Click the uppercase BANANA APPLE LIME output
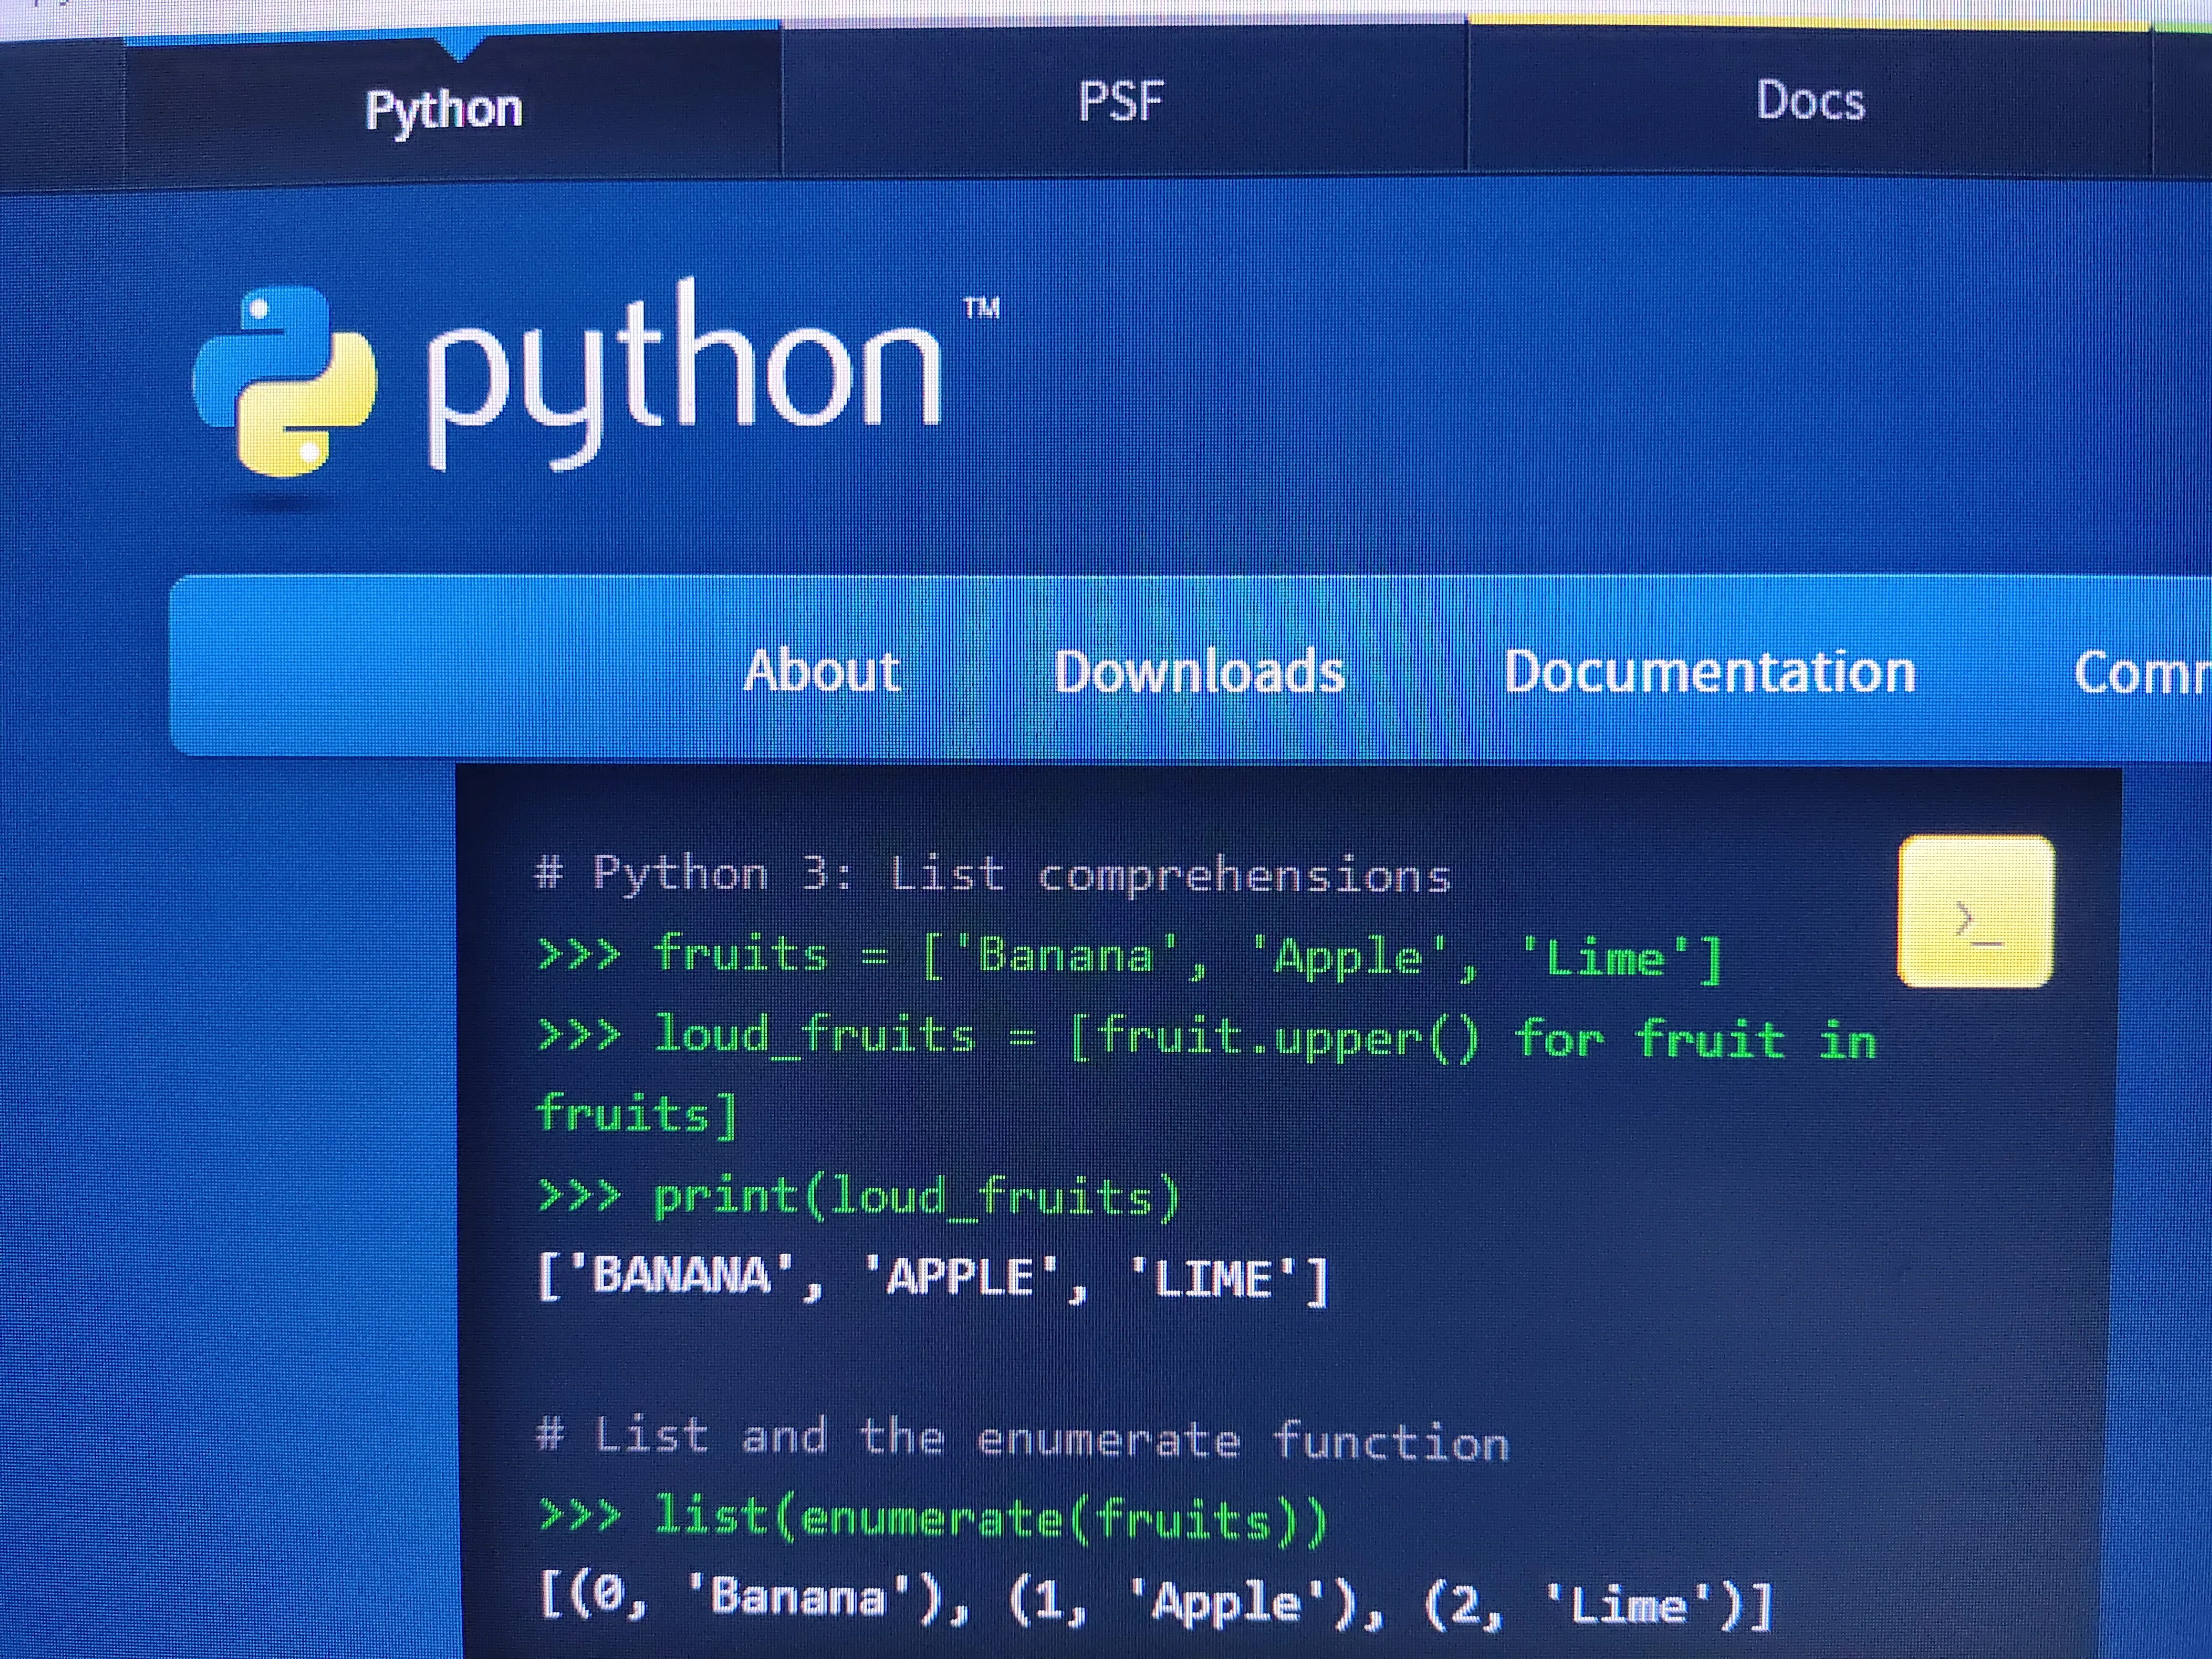 pos(932,1277)
